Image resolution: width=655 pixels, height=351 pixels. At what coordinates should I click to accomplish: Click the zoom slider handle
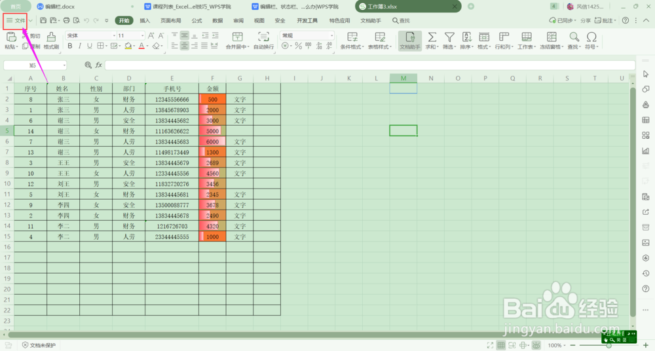click(x=609, y=345)
